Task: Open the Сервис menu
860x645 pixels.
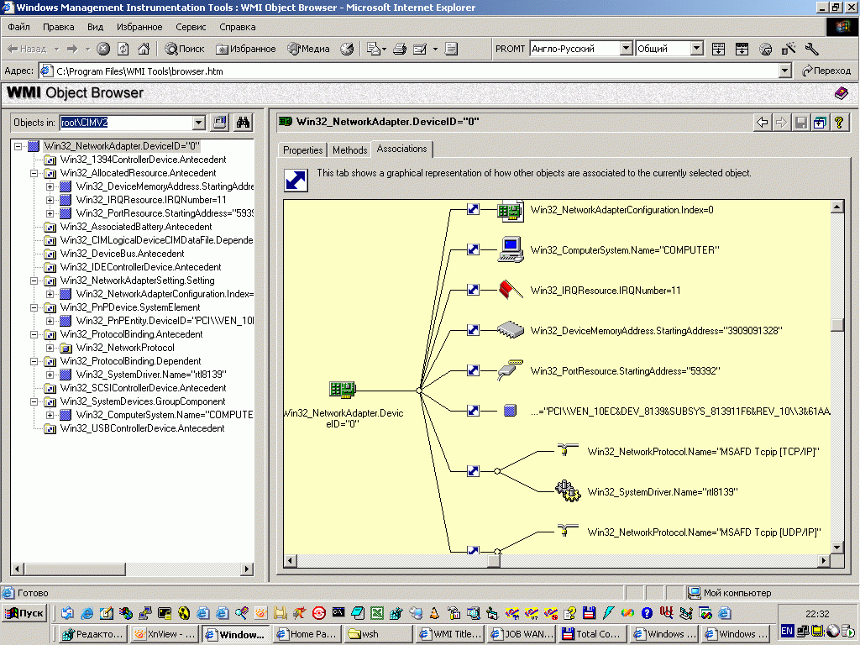Action: point(191,27)
